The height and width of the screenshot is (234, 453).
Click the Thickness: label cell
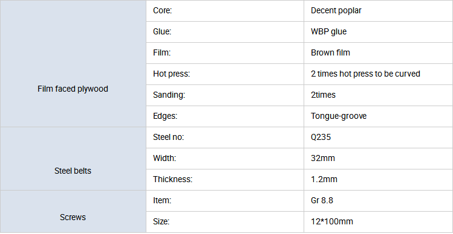click(x=225, y=180)
